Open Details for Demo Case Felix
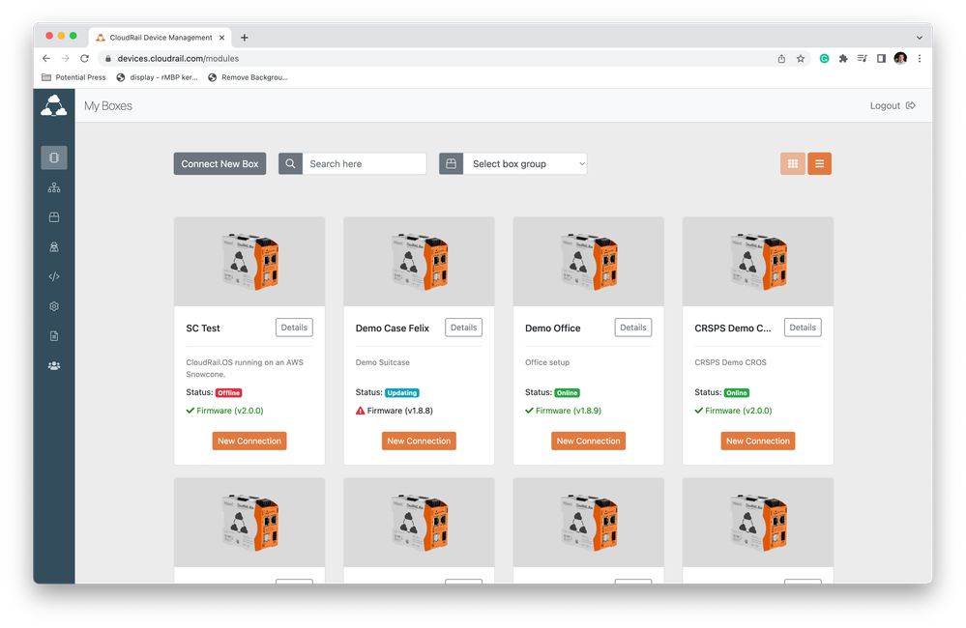The height and width of the screenshot is (628, 966). (463, 328)
